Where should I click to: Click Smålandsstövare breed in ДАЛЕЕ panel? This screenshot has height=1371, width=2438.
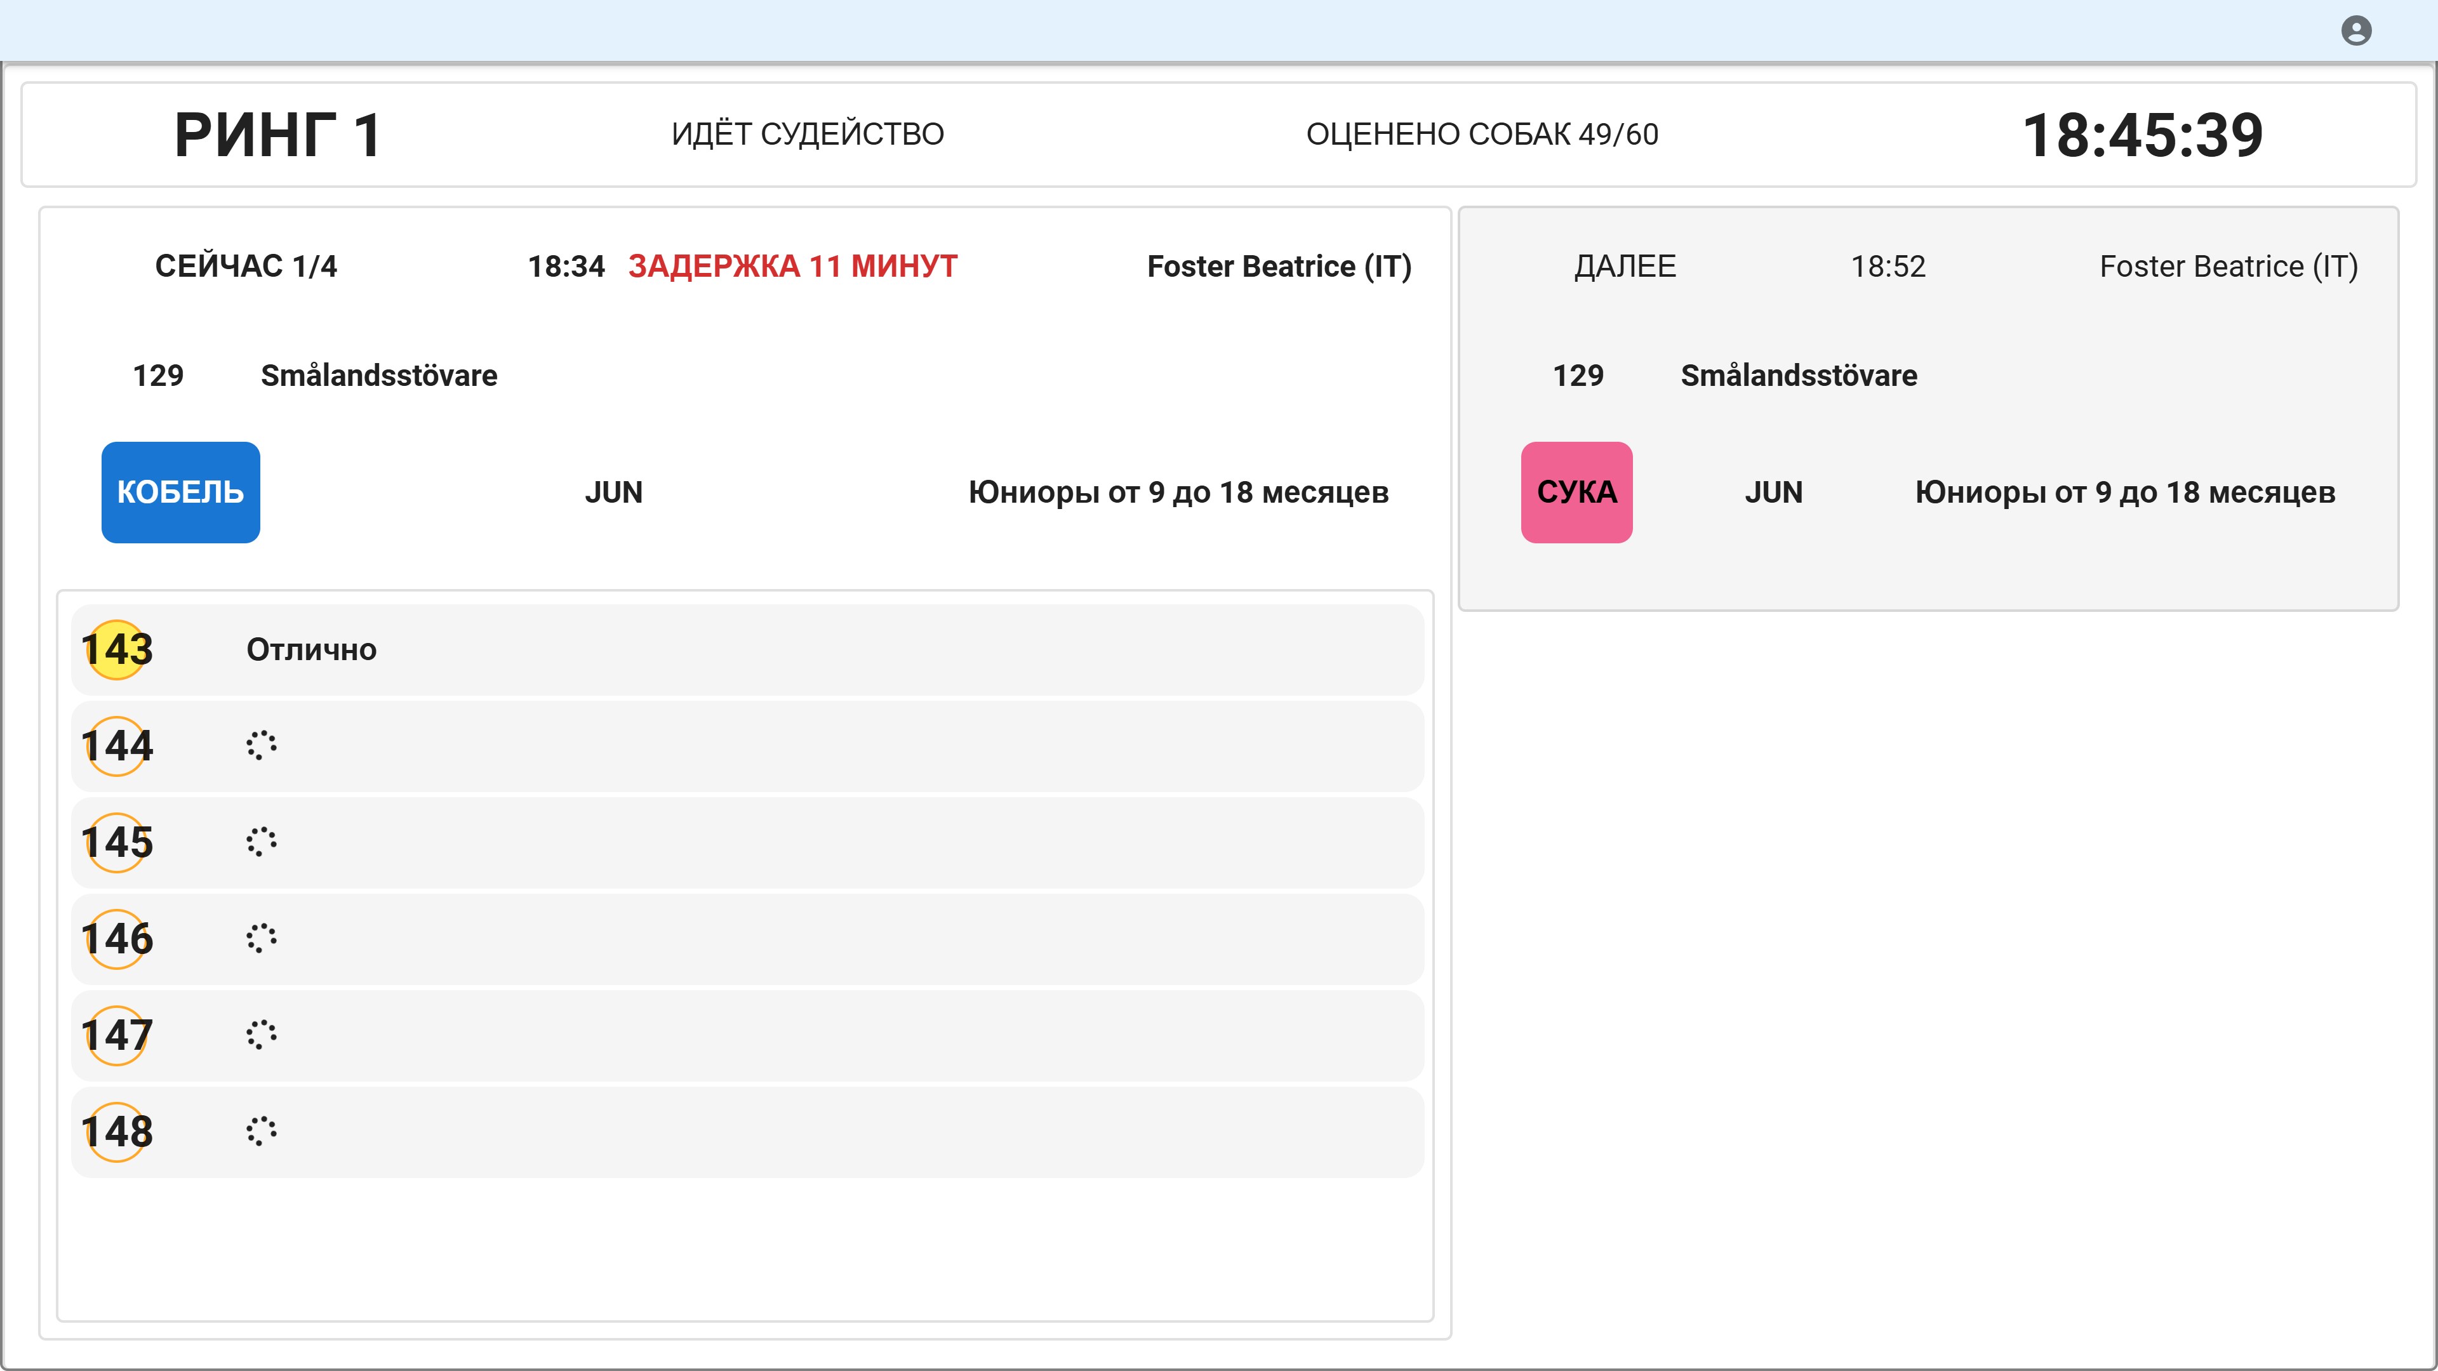[1799, 376]
